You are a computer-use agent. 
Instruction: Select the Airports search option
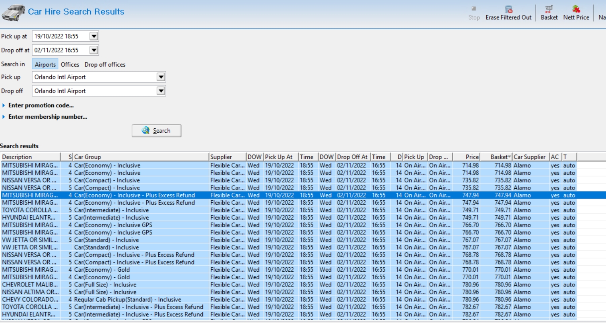(45, 64)
